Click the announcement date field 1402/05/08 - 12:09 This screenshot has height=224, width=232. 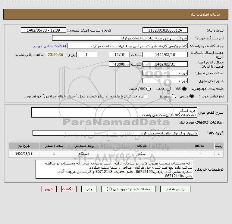click(43, 30)
